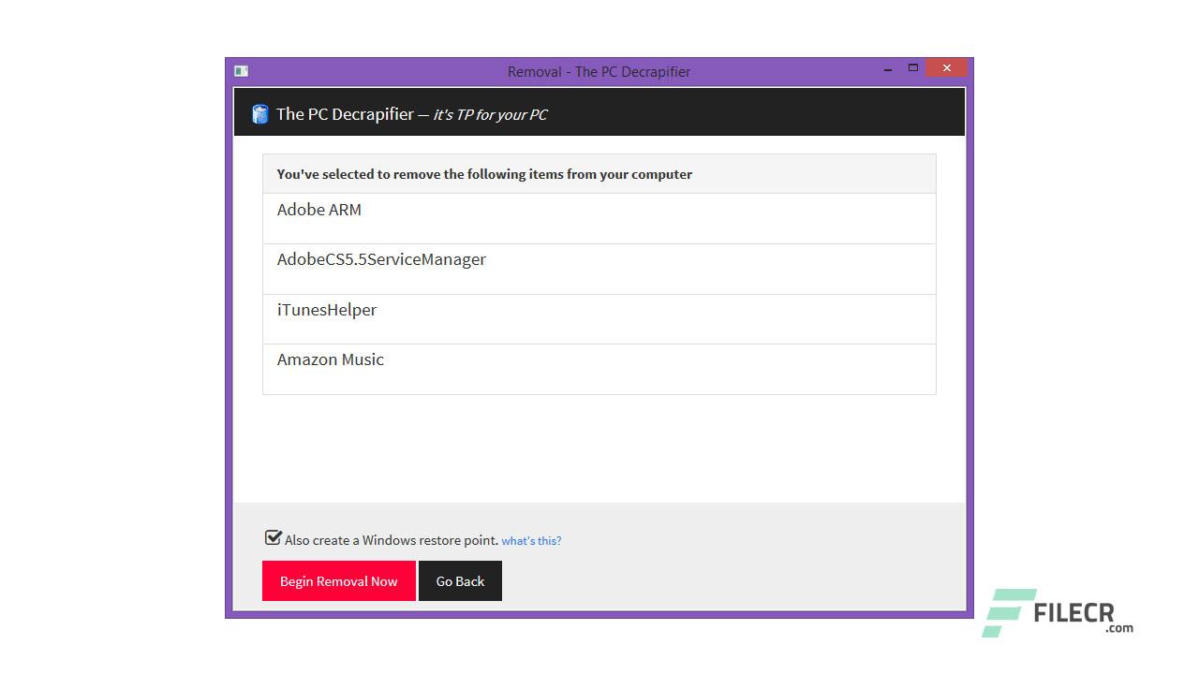Click "The PC Decrapifier" header title
The width and height of the screenshot is (1199, 674).
coord(345,114)
